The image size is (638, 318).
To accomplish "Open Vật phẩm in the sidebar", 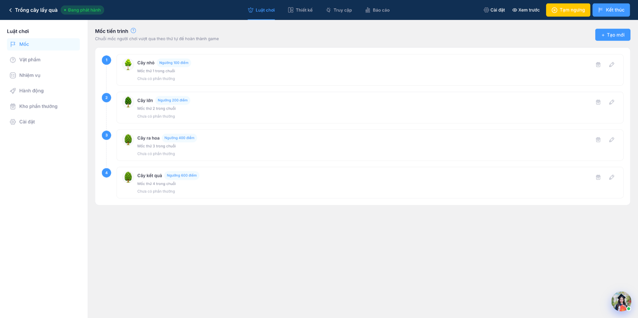I will click(43, 60).
